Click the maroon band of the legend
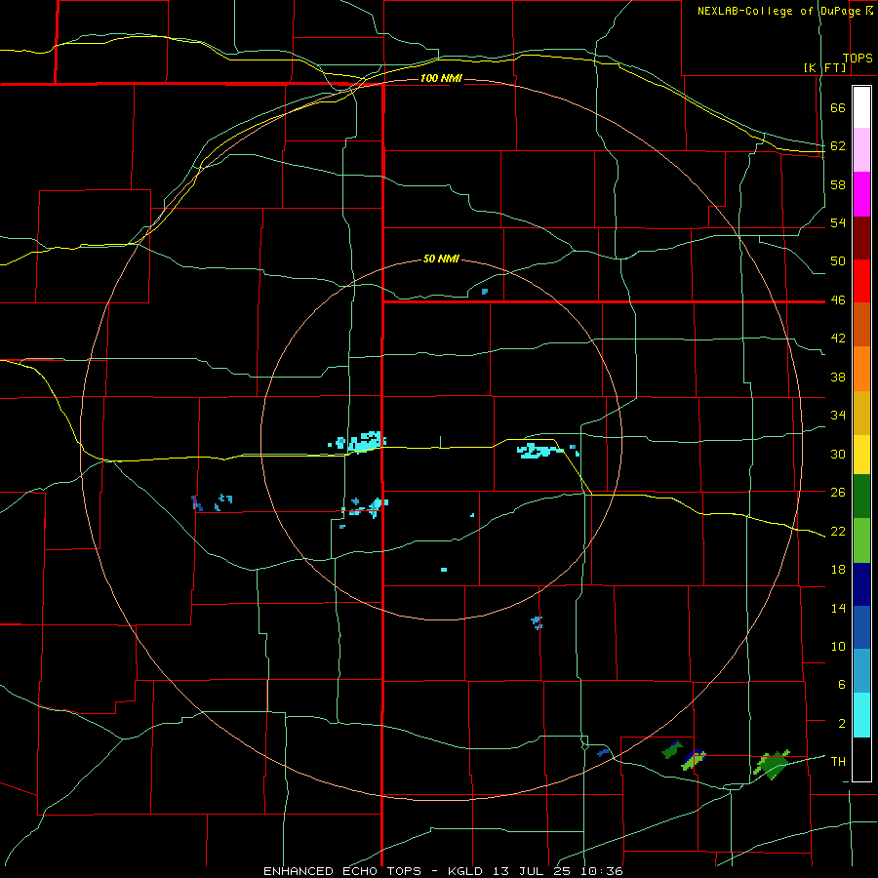878x878 pixels. point(861,238)
